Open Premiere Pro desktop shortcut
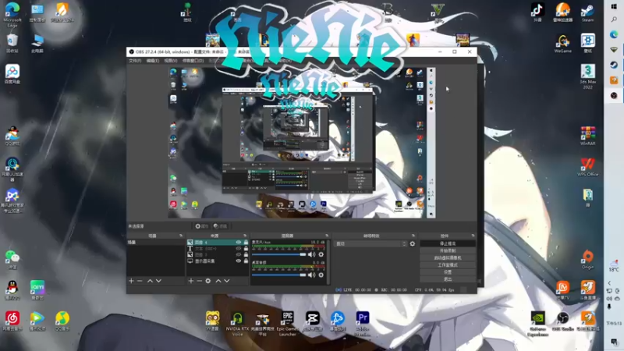 tap(363, 323)
